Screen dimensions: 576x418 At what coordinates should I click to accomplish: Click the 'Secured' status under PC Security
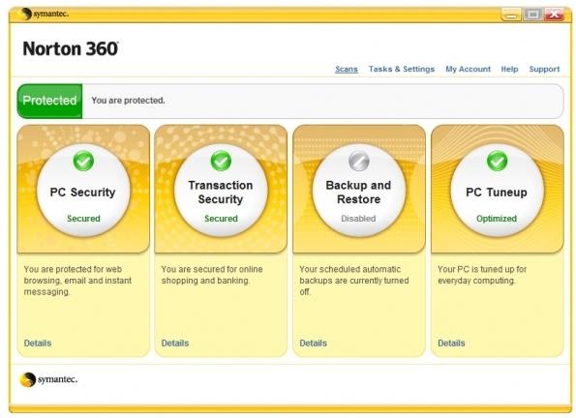83,219
